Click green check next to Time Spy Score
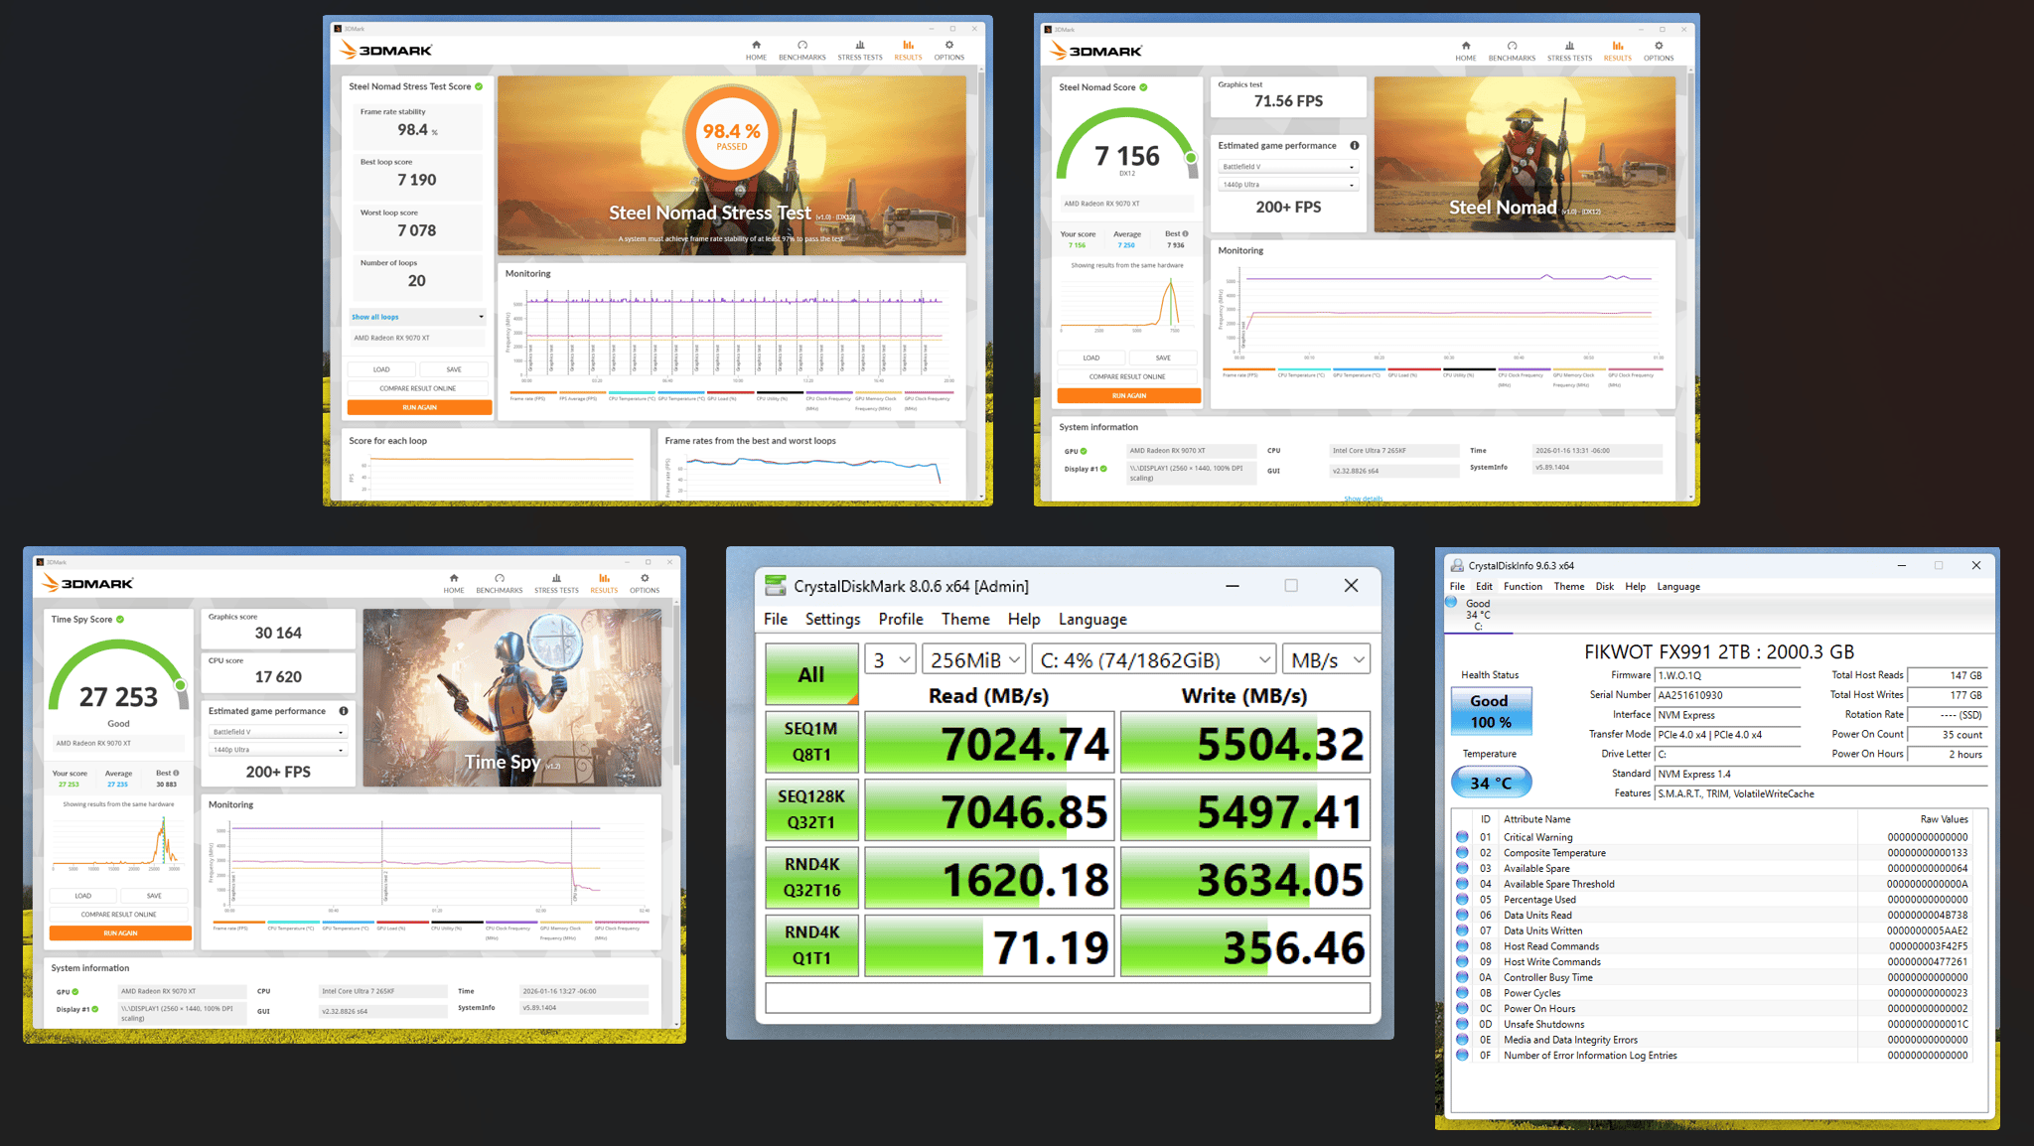The width and height of the screenshot is (2034, 1146). 120,619
